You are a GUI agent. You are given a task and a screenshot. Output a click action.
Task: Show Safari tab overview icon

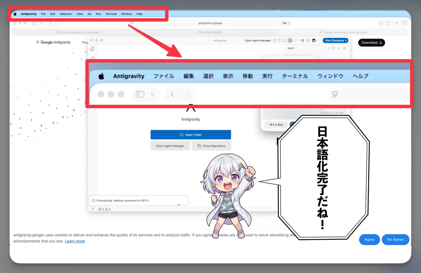405,23
